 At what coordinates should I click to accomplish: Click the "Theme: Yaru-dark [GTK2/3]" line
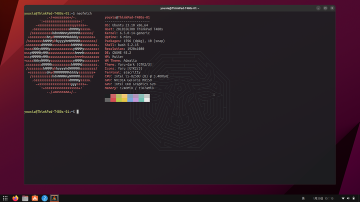tap(128, 64)
